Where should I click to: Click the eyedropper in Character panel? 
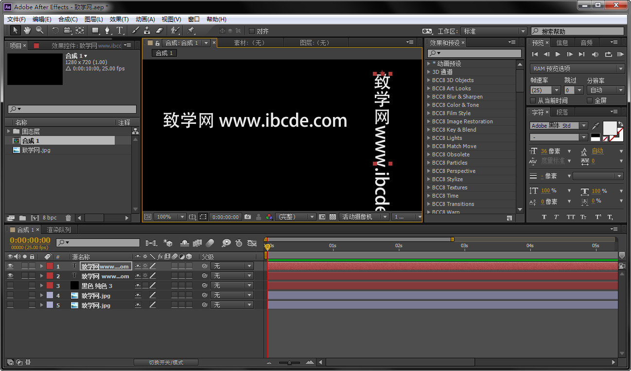point(596,126)
